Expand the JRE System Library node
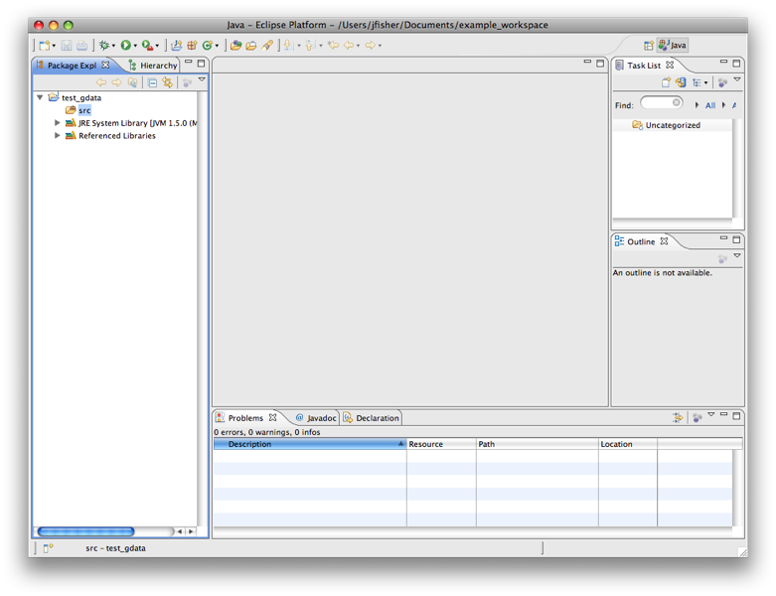 58,123
